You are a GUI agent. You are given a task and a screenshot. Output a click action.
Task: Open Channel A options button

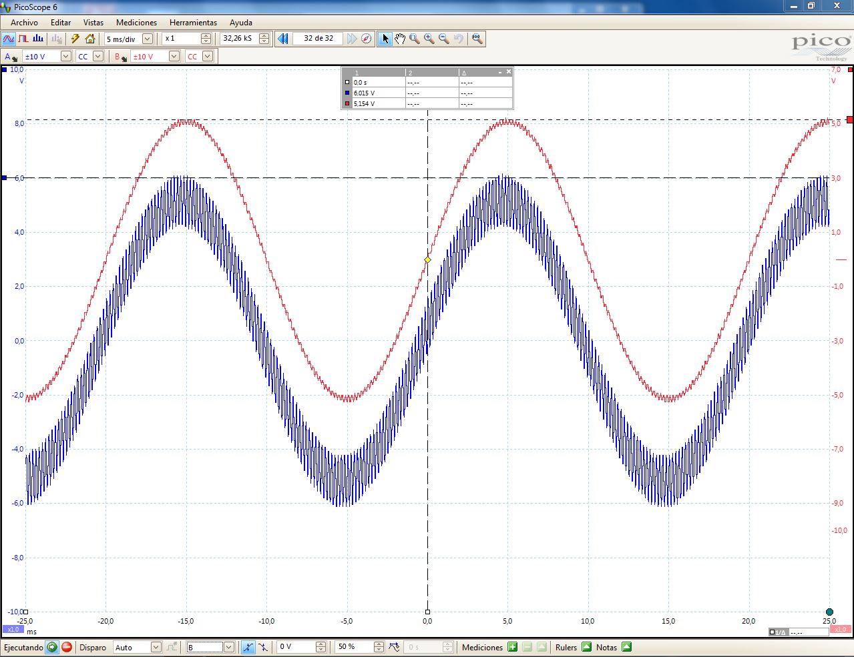(11, 57)
